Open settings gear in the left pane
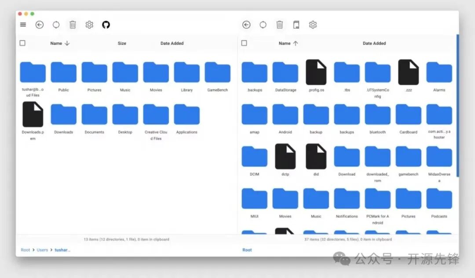 (89, 25)
